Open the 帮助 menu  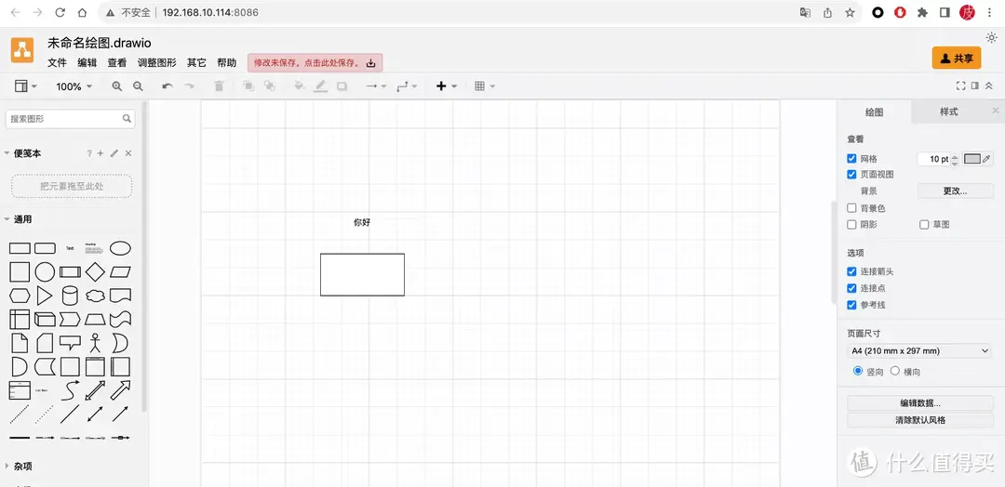227,62
